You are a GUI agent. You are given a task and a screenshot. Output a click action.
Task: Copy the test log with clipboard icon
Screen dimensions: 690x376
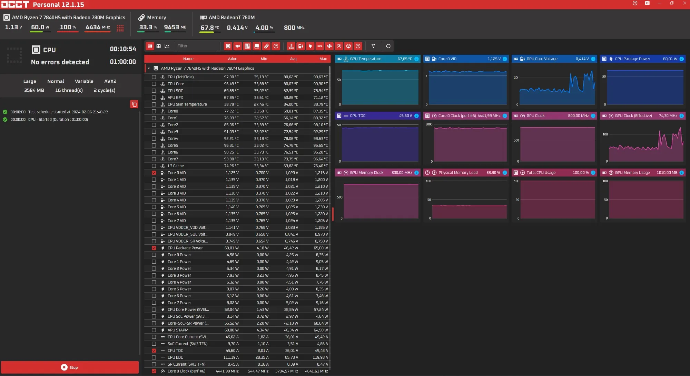click(x=134, y=104)
